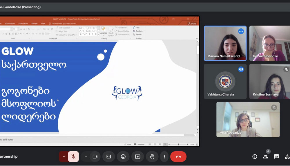Click the Share button in PowerPoint
Screen dimensions: 290x166
192,23
